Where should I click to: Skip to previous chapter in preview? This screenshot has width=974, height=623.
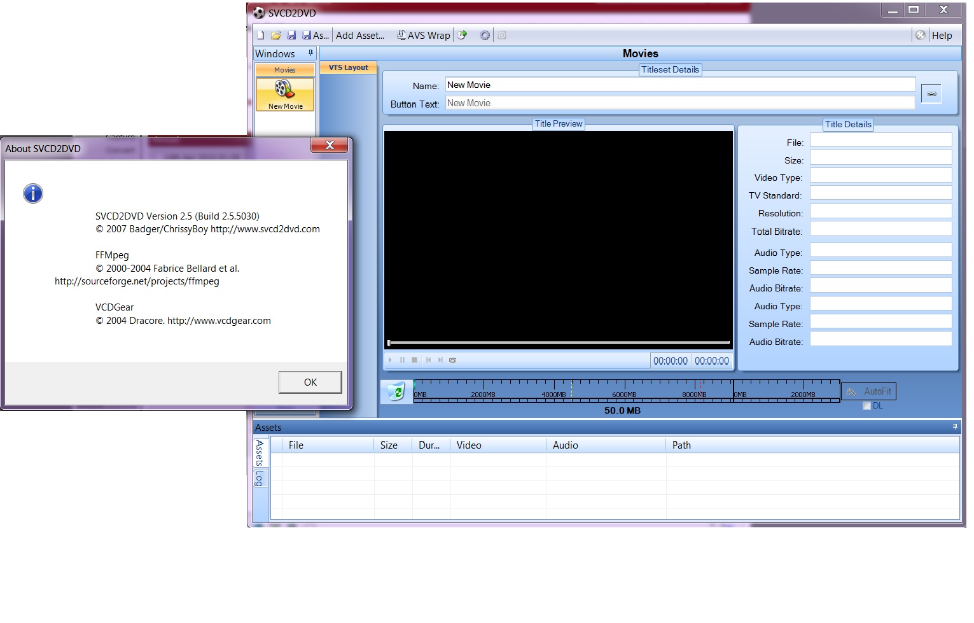(x=428, y=360)
